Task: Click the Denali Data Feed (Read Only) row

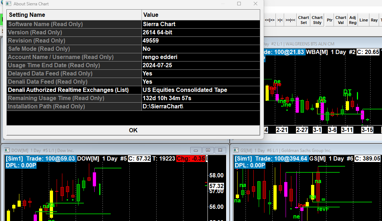Action: [x=133, y=82]
